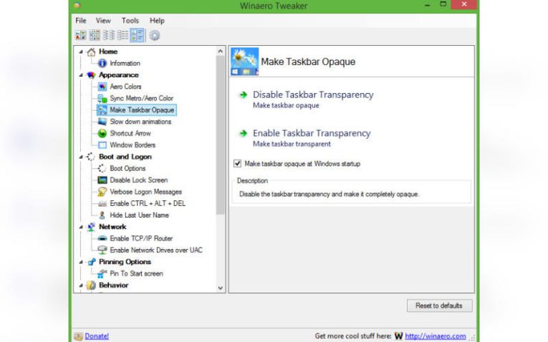
Task: Click the tree panel scrollbar thumb
Action: click(220, 135)
